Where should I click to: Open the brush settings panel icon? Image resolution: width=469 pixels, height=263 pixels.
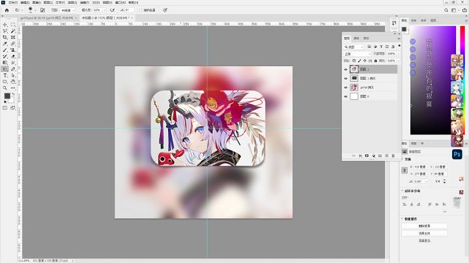pyautogui.click(x=43, y=10)
